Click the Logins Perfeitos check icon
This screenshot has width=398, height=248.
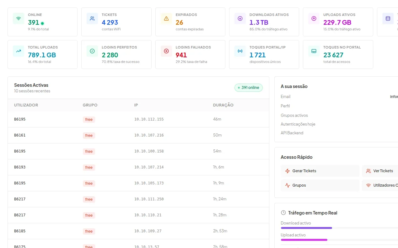point(92,51)
